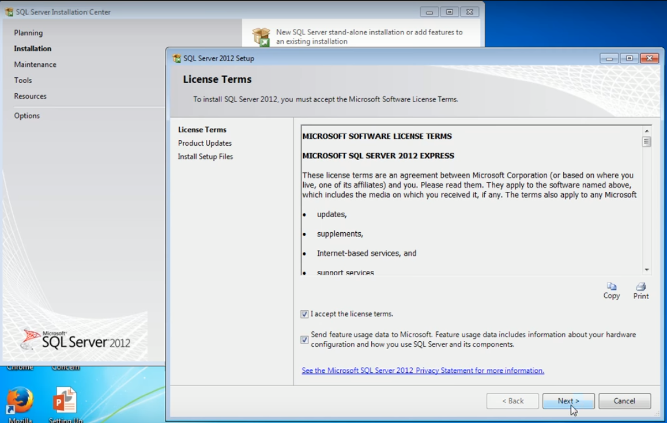The height and width of the screenshot is (423, 667).
Task: Click the Copy icon for license text
Action: coord(611,286)
